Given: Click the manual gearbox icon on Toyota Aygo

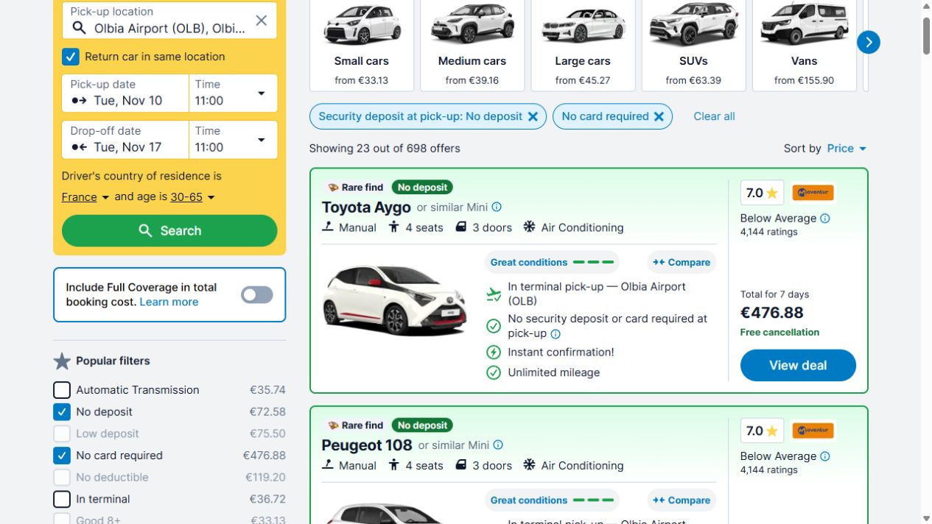Looking at the screenshot, I should 328,227.
